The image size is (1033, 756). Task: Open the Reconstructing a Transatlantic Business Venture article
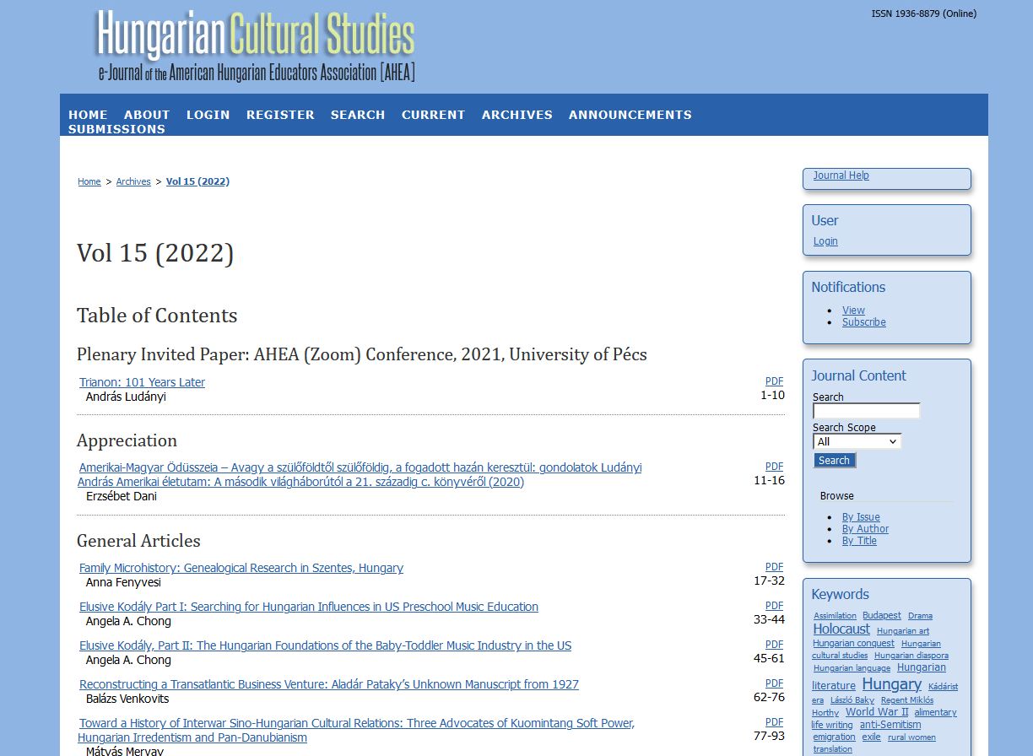(x=329, y=684)
